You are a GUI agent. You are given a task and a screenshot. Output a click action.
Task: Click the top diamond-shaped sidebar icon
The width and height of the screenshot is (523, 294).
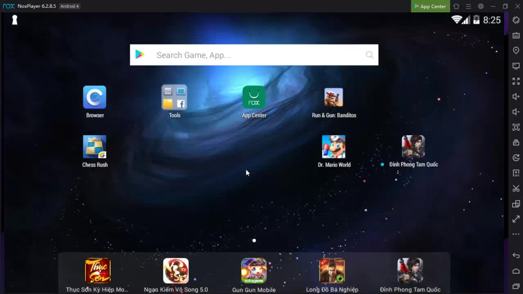pos(516,20)
